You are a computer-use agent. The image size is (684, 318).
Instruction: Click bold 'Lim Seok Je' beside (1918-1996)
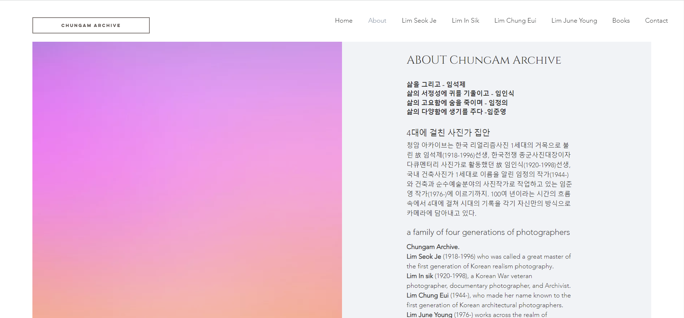[423, 256]
